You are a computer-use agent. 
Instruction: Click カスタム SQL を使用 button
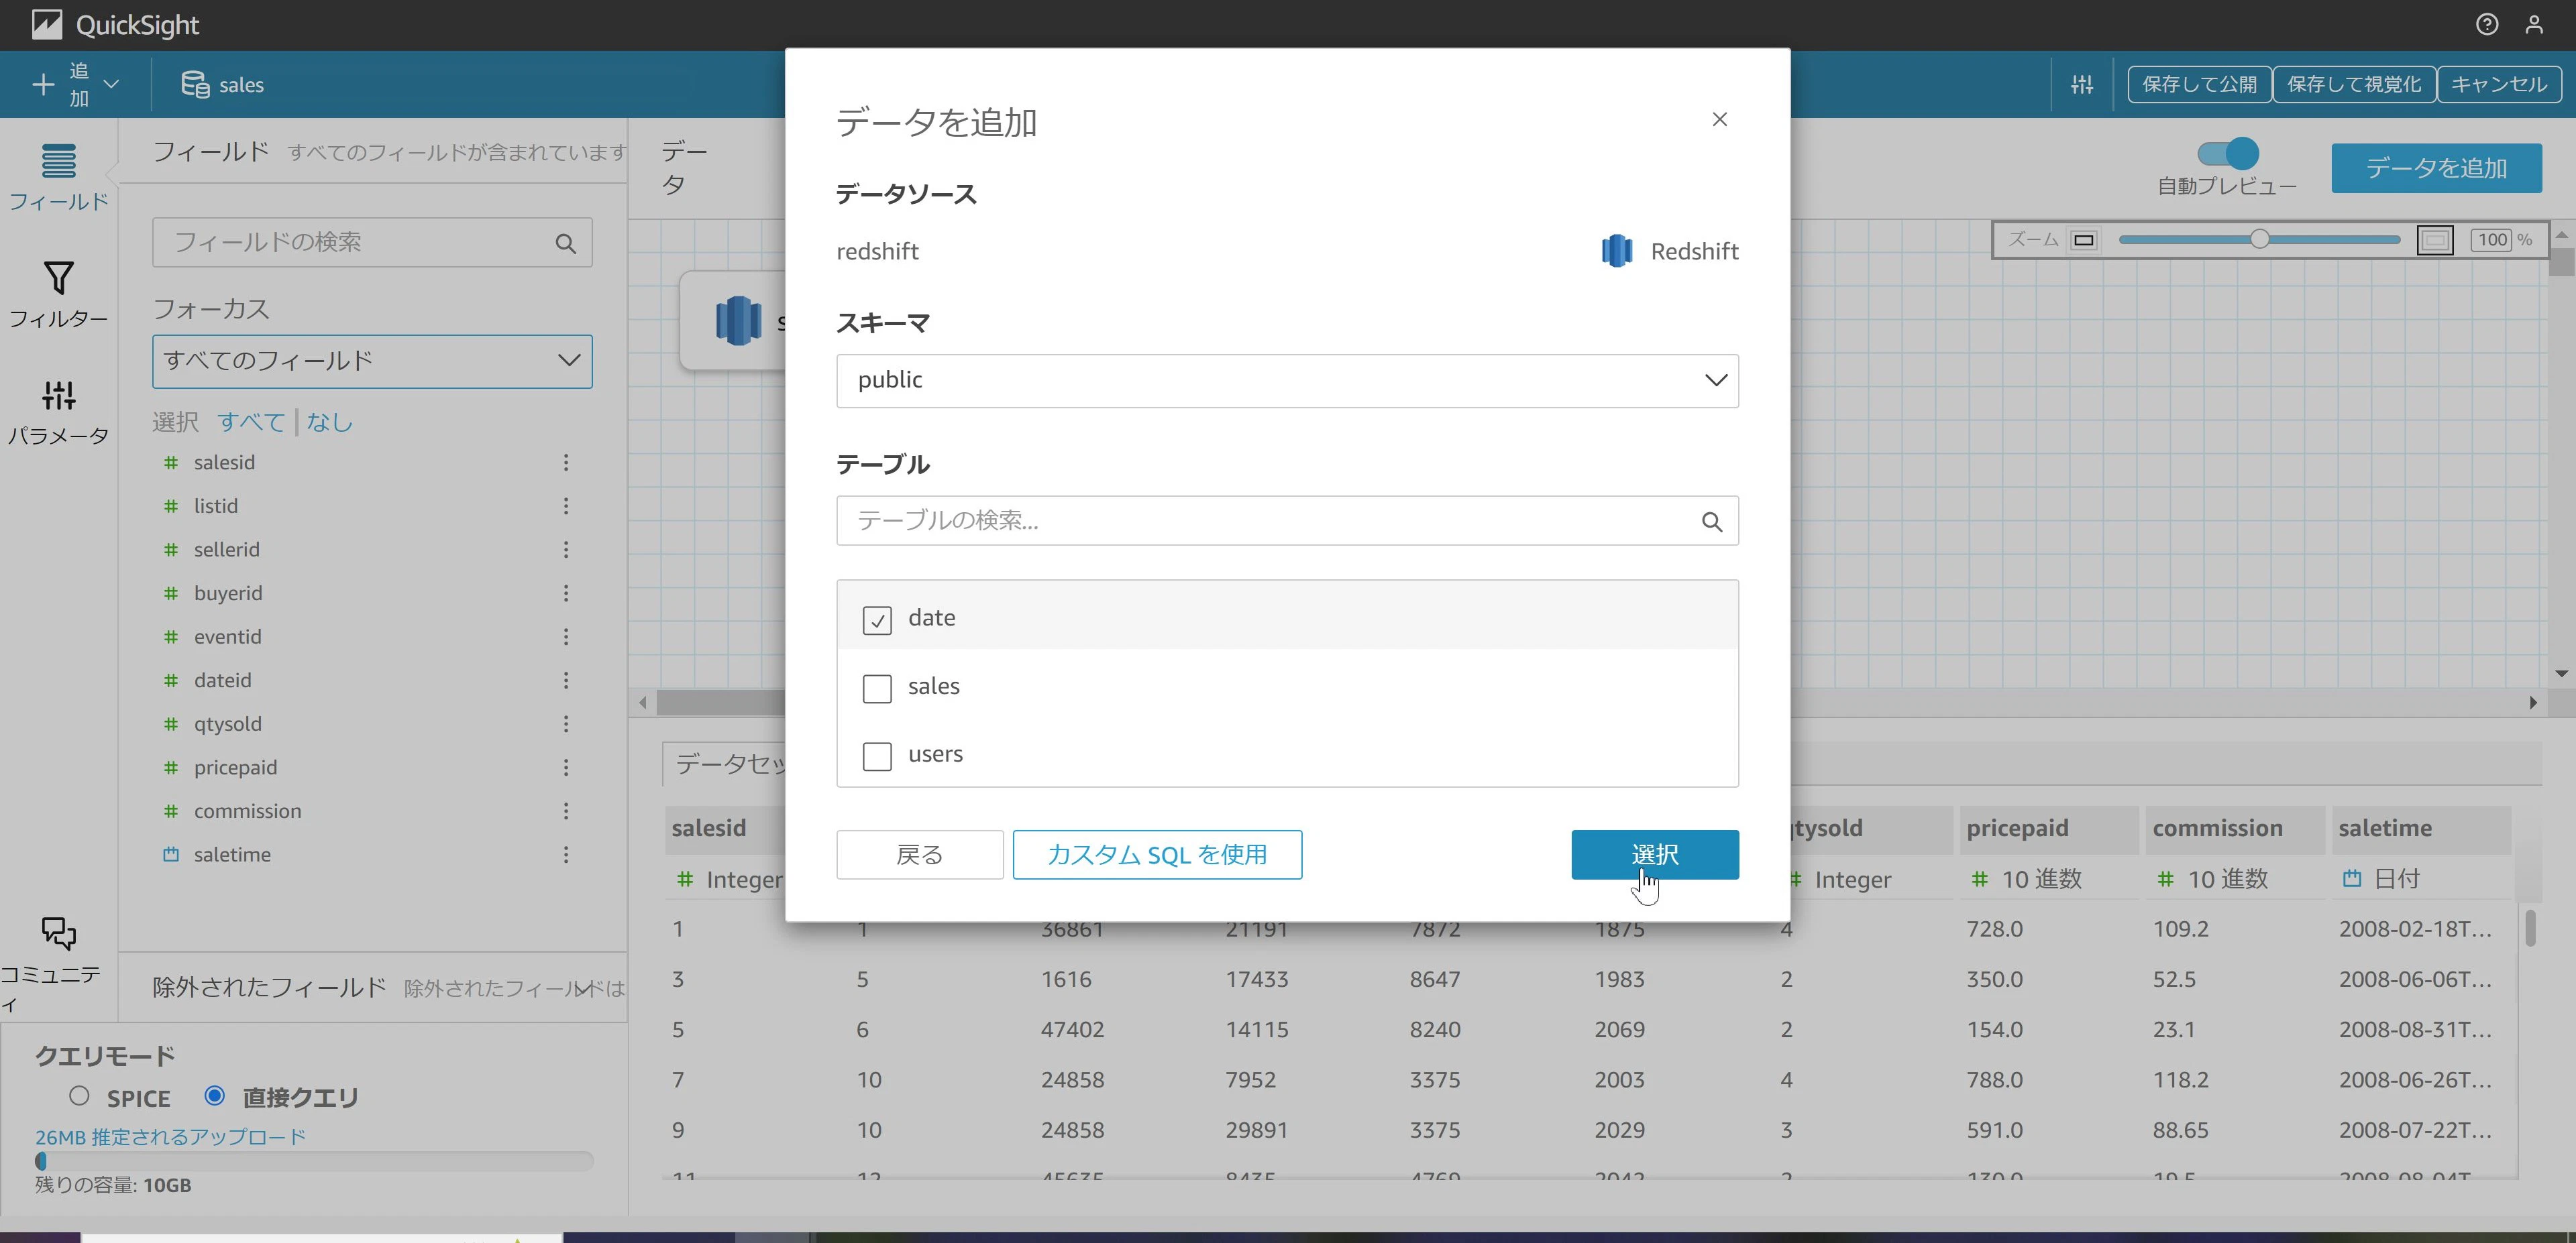[1157, 855]
